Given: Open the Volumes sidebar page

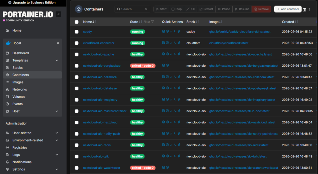Looking at the screenshot, I should (19, 97).
